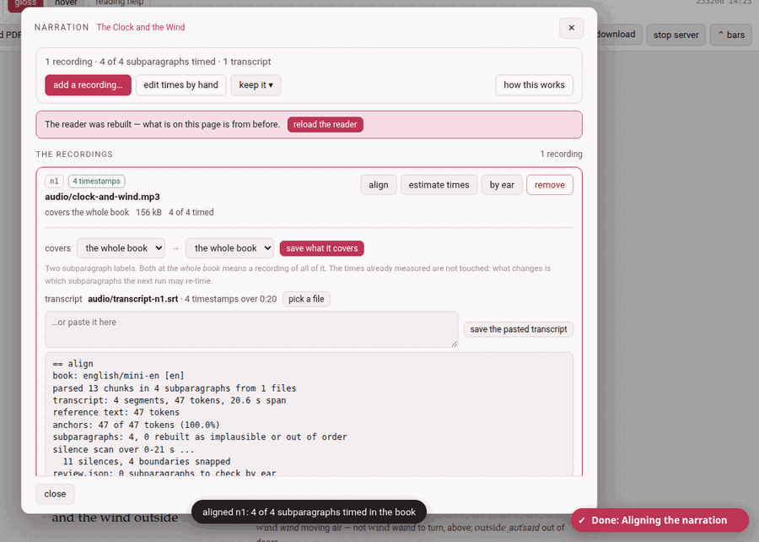Click 'save what it covers'
This screenshot has width=759, height=542.
(322, 248)
